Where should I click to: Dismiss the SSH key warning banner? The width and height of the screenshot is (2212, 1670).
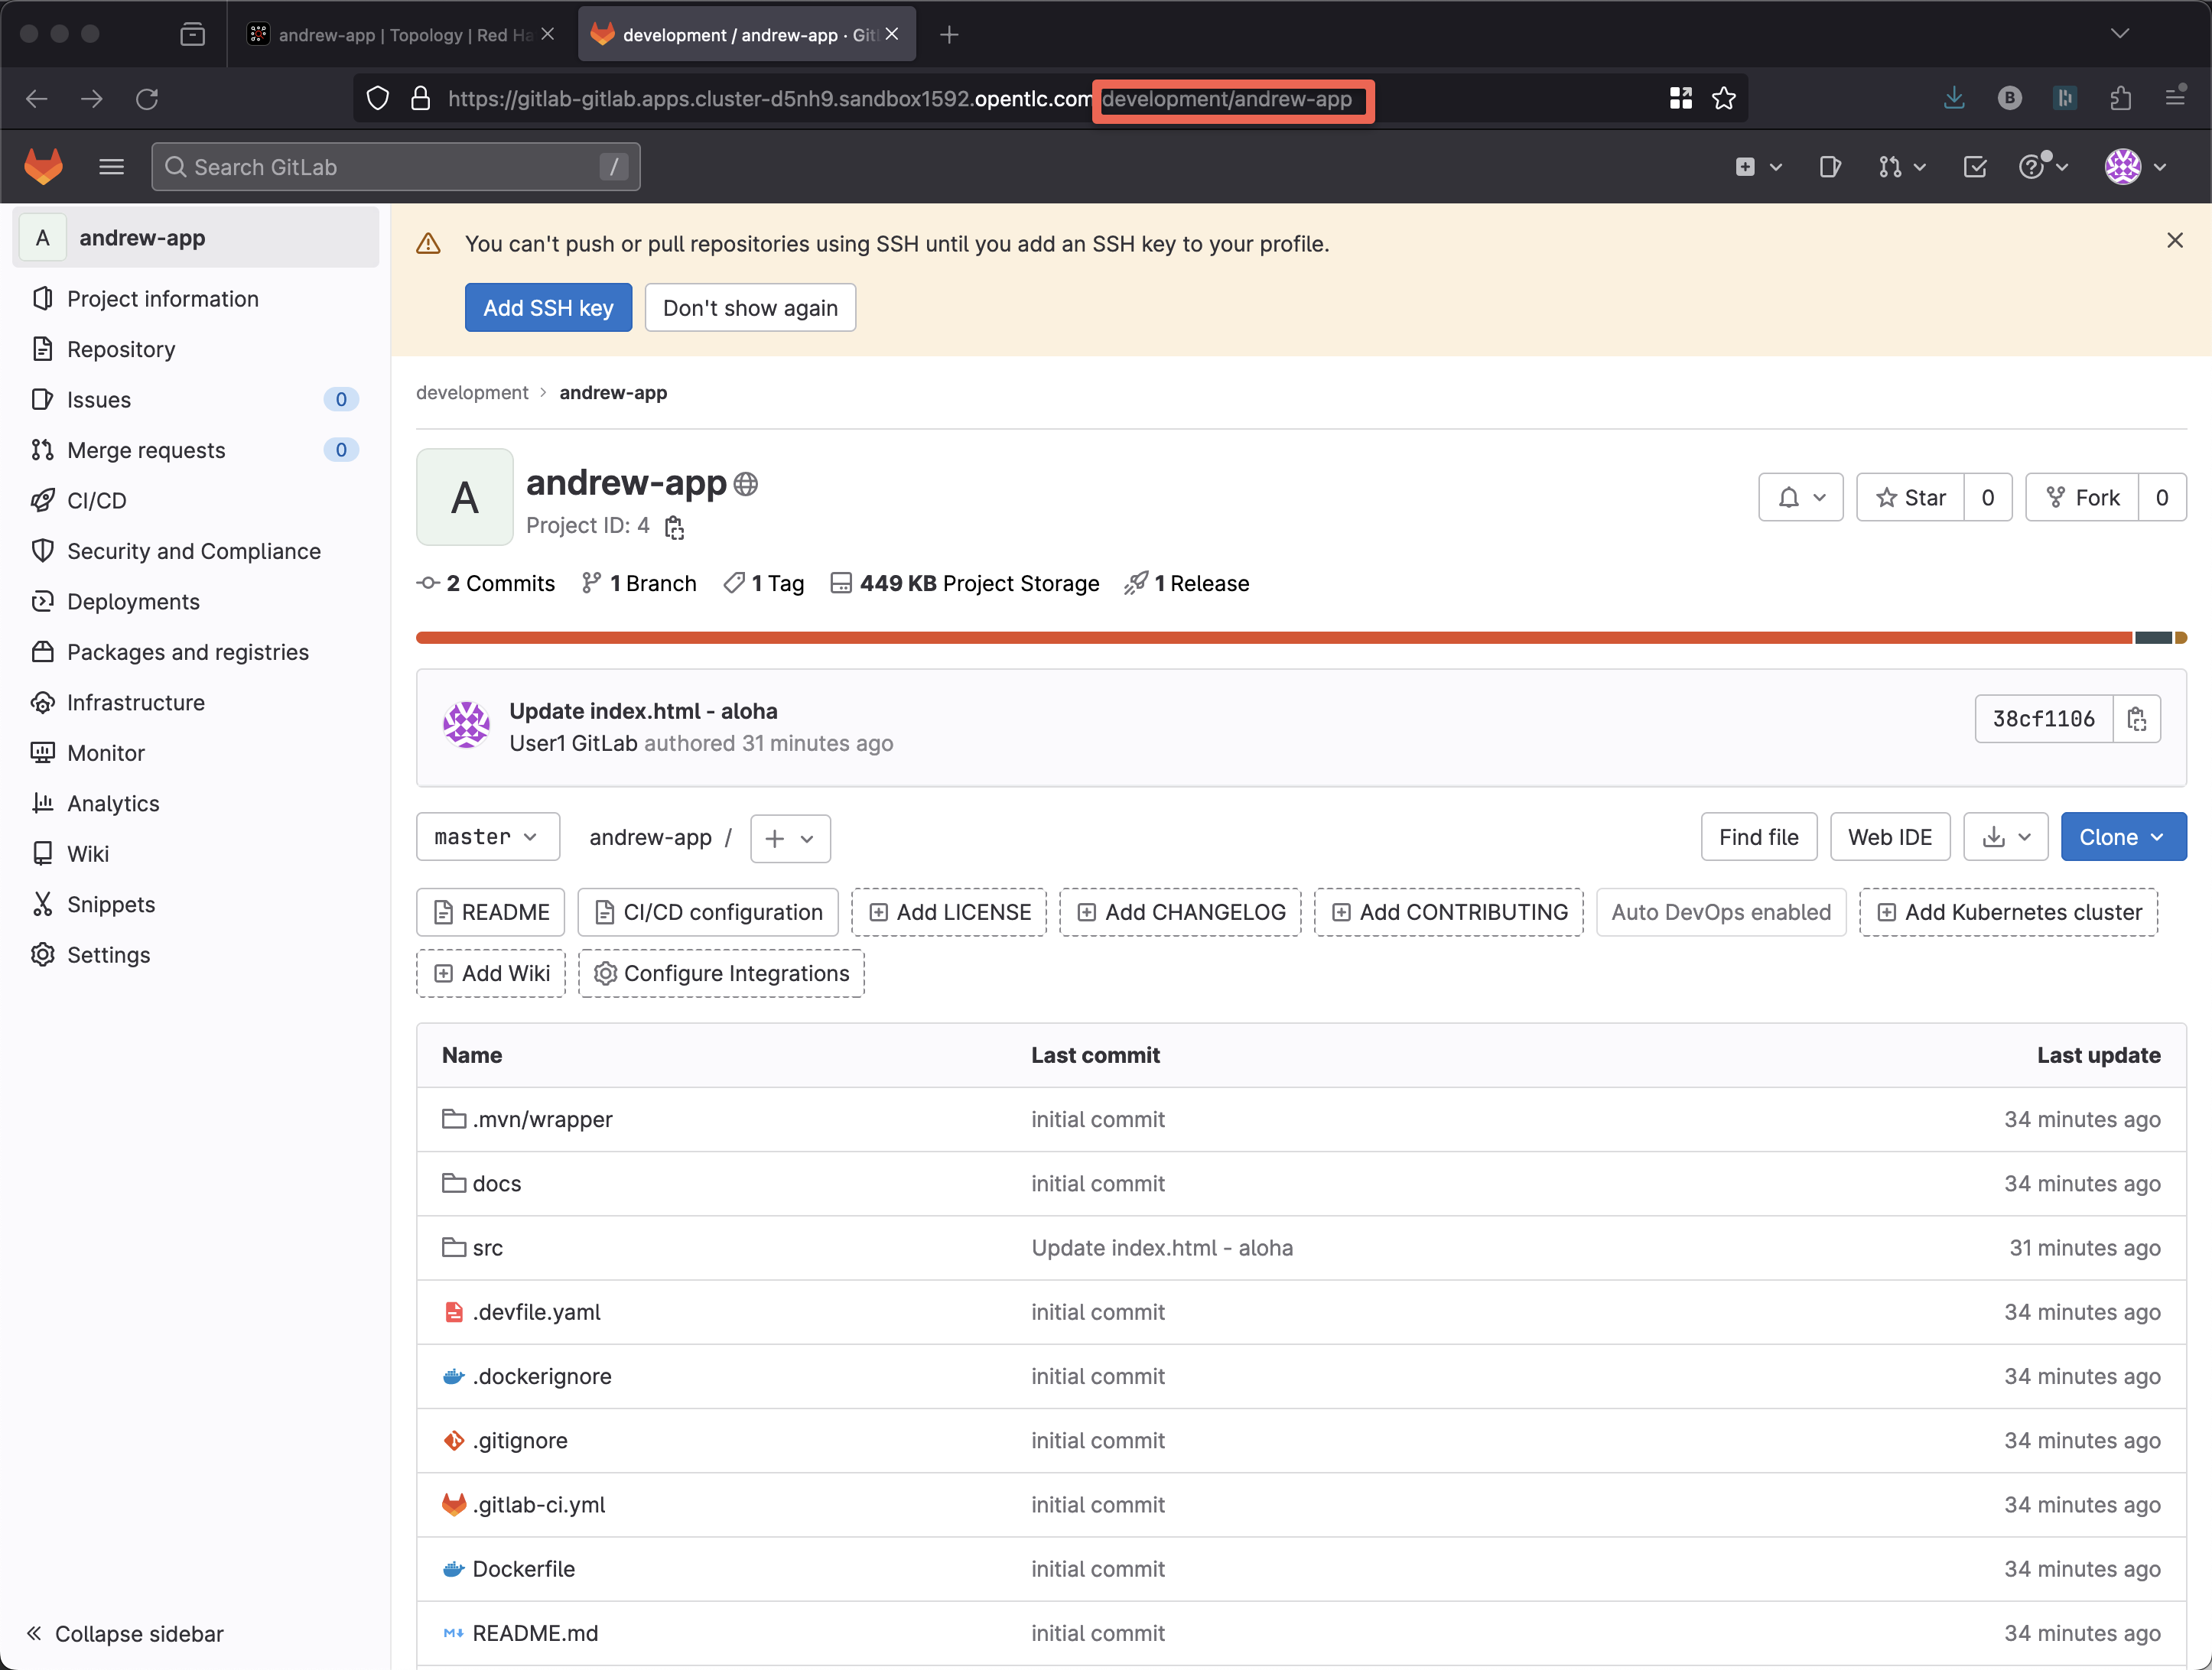tap(2174, 240)
